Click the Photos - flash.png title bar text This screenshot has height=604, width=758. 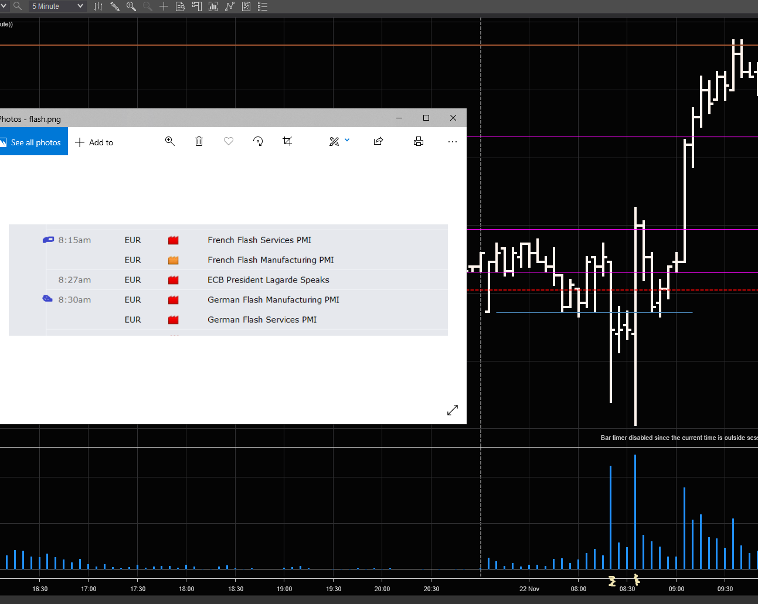[30, 119]
